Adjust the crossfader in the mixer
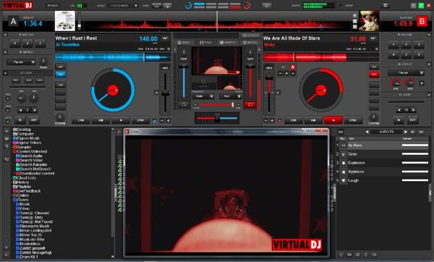This screenshot has width=434, height=262. pos(217,118)
